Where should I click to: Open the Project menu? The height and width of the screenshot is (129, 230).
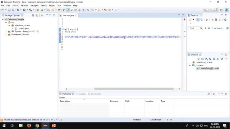tap(52, 6)
